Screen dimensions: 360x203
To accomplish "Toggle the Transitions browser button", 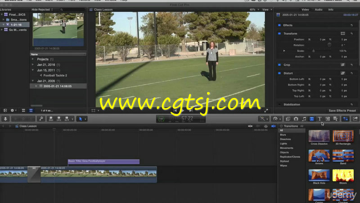I will click(311, 119).
